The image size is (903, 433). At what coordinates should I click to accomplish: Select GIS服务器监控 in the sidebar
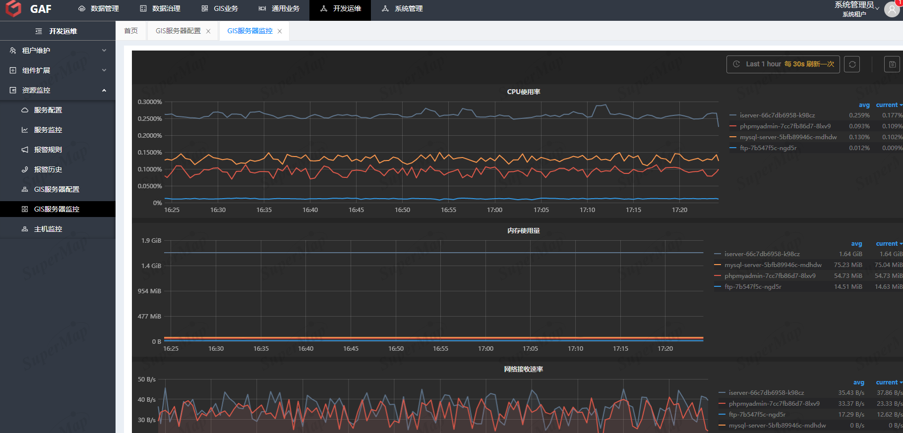(x=58, y=209)
